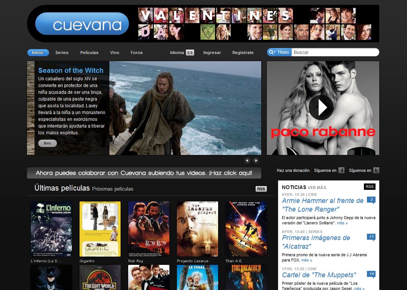Screen dimensions: 407x290
Task: Click Registrate to sign up
Action: pos(243,53)
